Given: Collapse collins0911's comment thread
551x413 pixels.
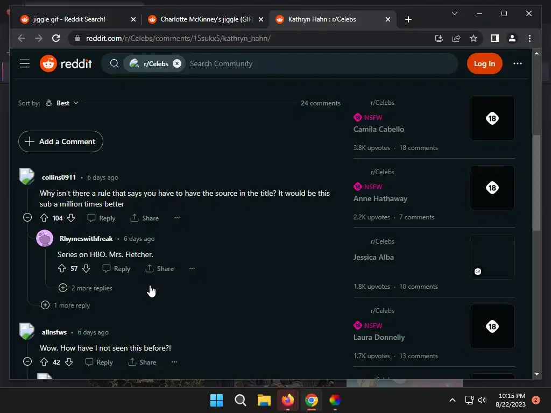Looking at the screenshot, I should click(x=27, y=218).
